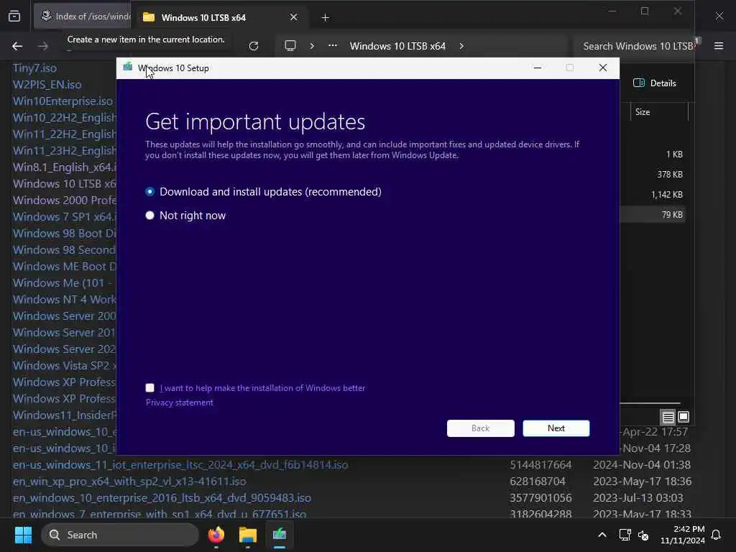This screenshot has width=736, height=552.
Task: Open the W2PIS_EN.iso link
Action: click(x=47, y=85)
